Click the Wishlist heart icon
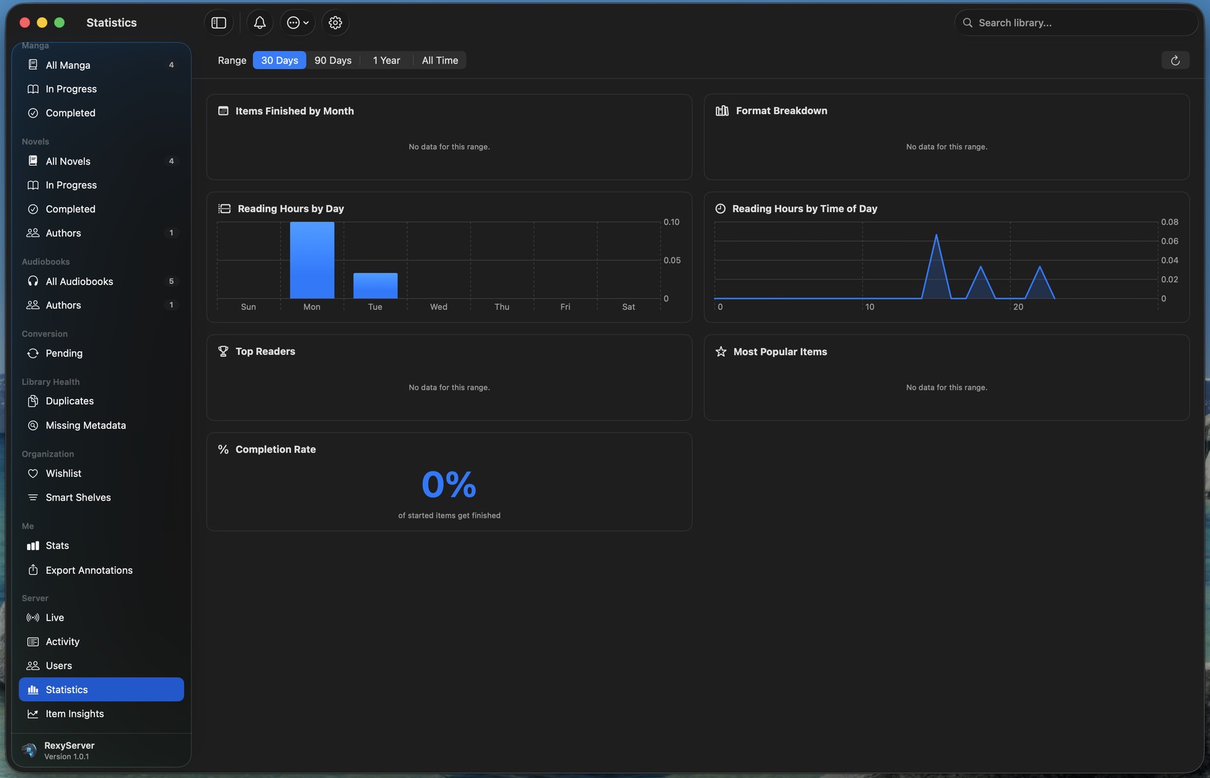The width and height of the screenshot is (1210, 778). tap(33, 474)
